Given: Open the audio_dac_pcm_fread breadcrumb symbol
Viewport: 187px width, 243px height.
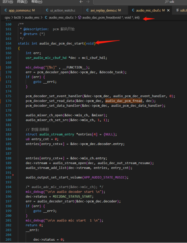Looking at the screenshot, I should point(111,18).
